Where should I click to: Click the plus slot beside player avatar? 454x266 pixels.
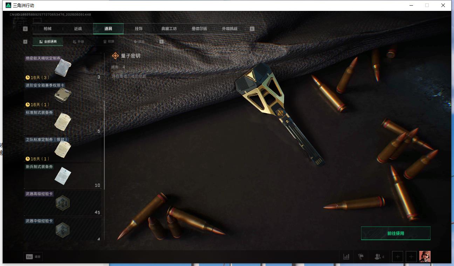(x=411, y=257)
